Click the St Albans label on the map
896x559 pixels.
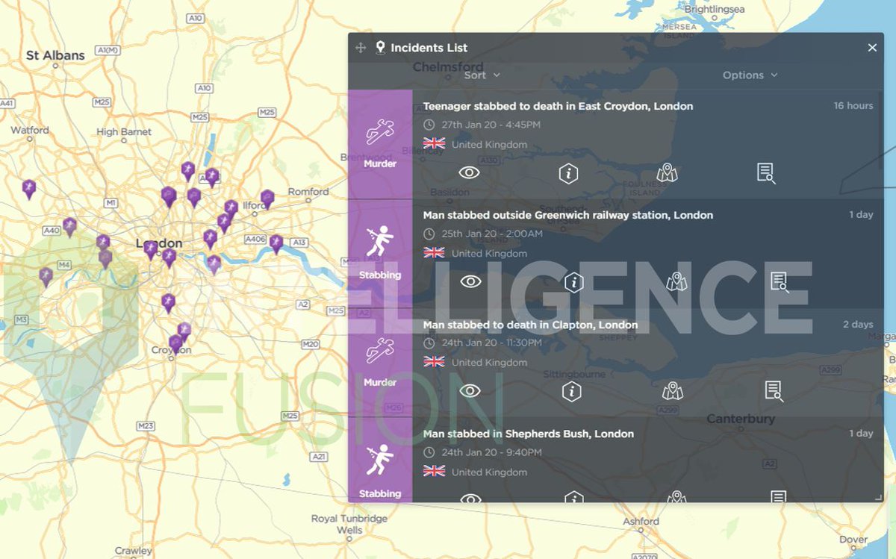[x=55, y=55]
